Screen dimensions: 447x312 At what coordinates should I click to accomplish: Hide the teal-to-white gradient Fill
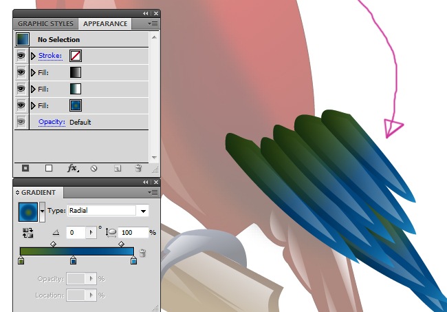21,89
